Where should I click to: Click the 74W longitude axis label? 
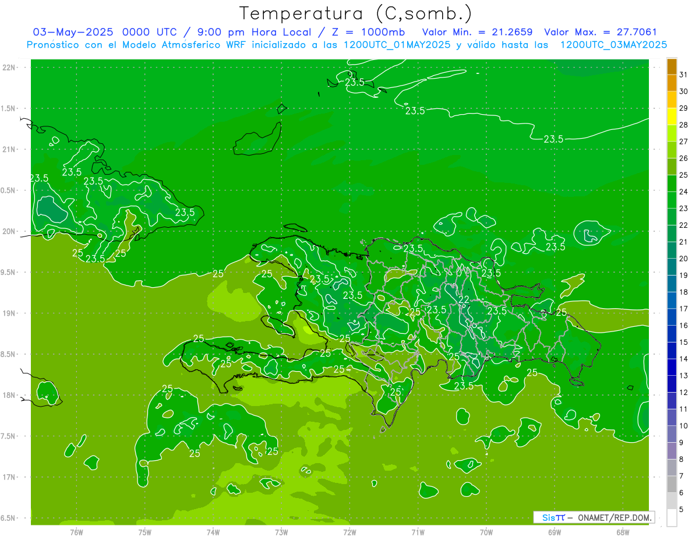coord(213,532)
